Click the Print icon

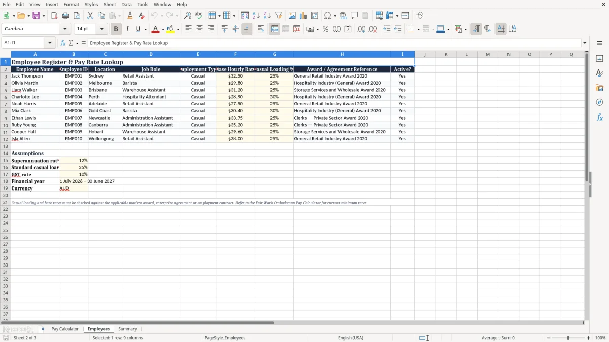pos(65,16)
